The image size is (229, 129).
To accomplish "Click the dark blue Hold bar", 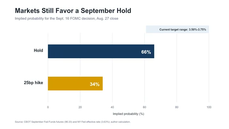I will pyautogui.click(x=101, y=51).
